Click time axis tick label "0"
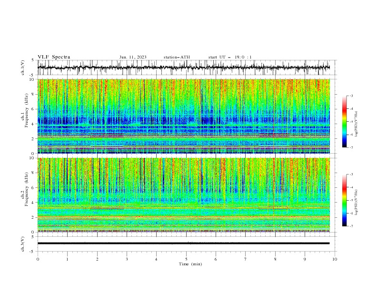 38,259
